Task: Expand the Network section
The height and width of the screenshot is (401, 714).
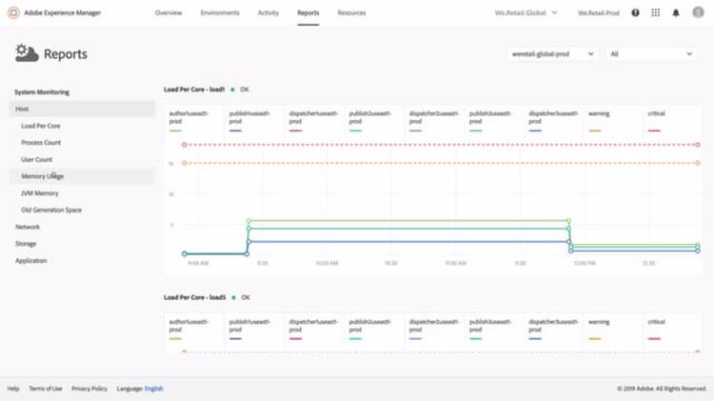Action: point(28,227)
